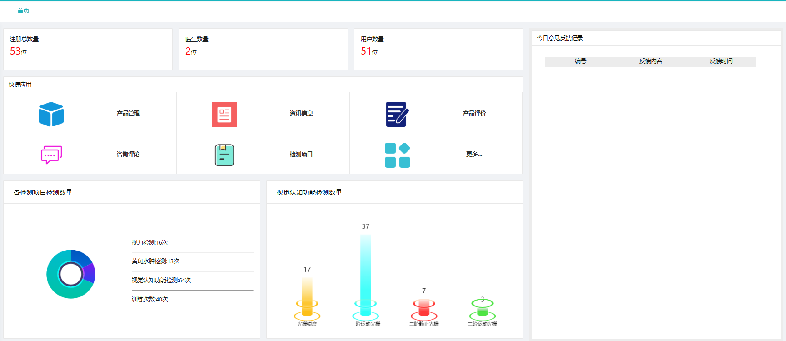Click the 二阶运动光栅 axis label

point(483,324)
